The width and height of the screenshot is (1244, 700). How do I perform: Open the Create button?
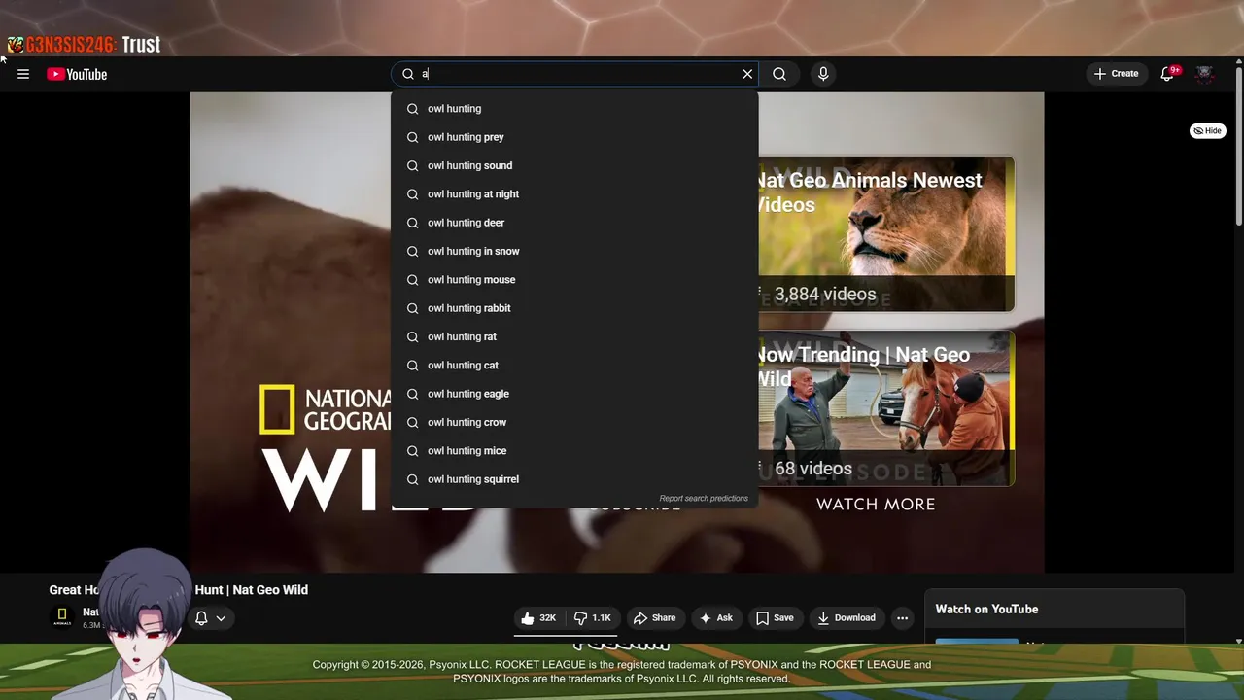pos(1116,74)
